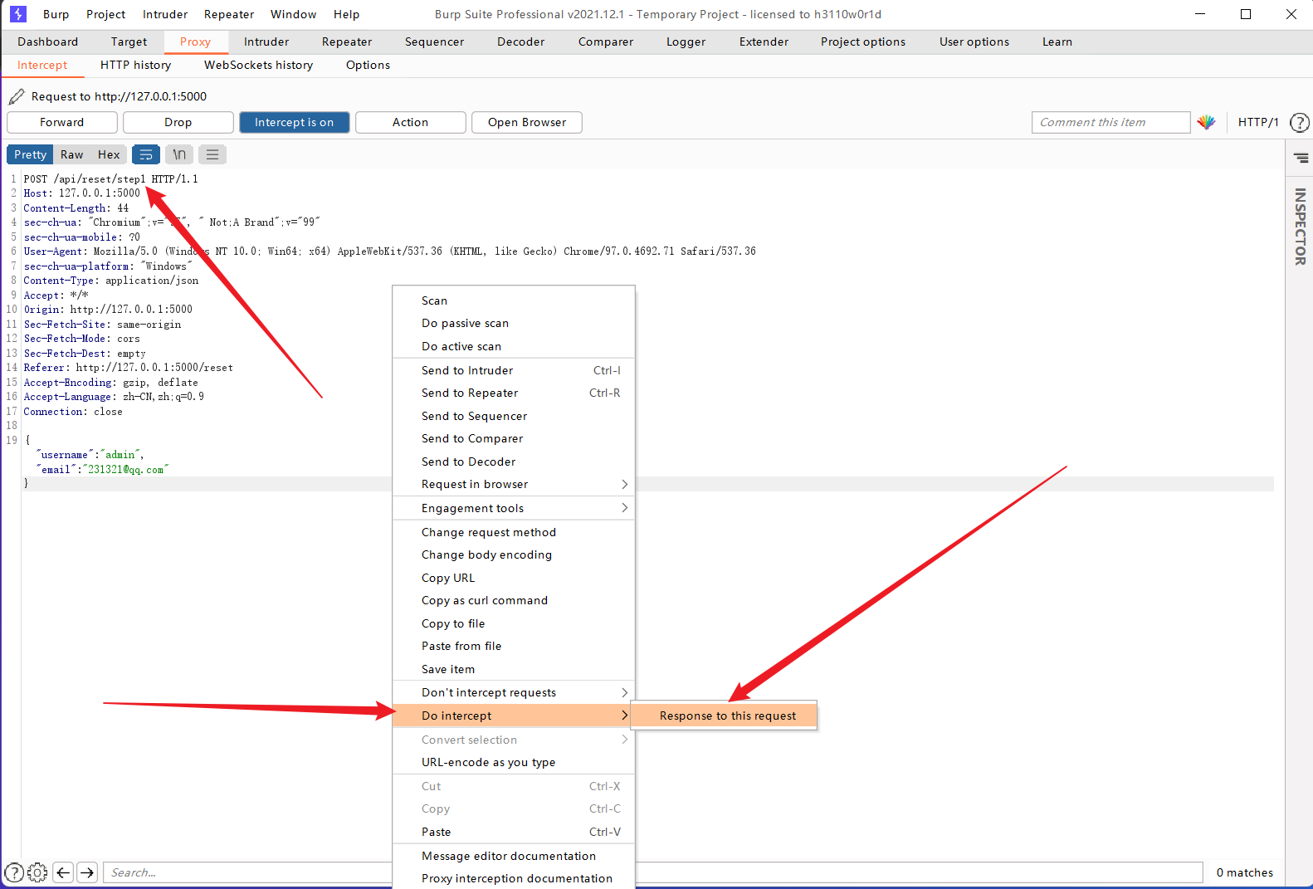Select URL-encode as you type
This screenshot has width=1313, height=889.
(x=514, y=762)
